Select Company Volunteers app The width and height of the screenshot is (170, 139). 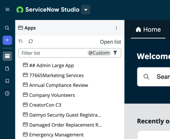click(x=49, y=95)
